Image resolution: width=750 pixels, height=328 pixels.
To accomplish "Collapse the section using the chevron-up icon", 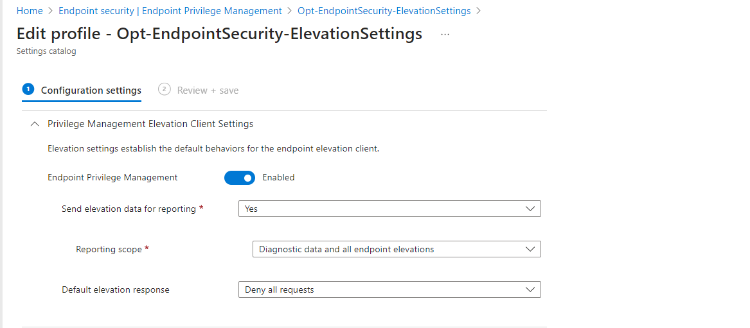I will tap(35, 124).
